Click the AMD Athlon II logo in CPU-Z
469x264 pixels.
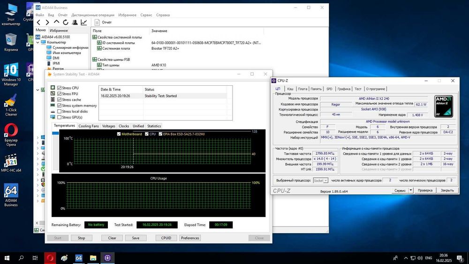tap(444, 106)
